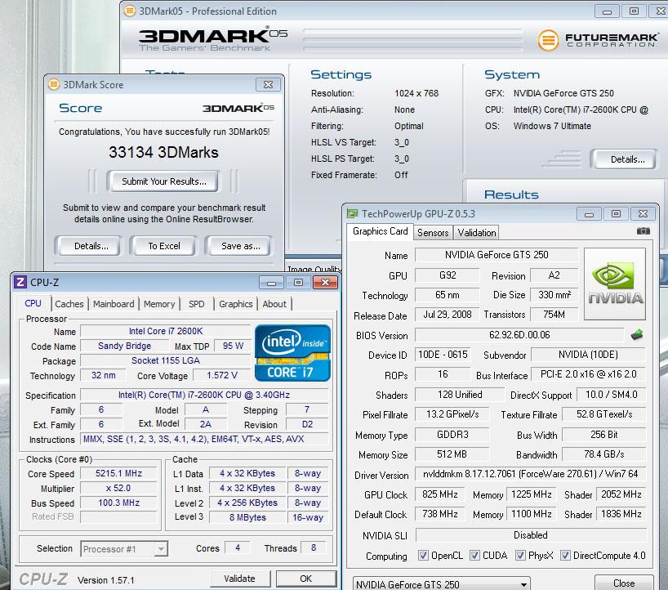Click the Driver Version field in GPU-Z
Image resolution: width=668 pixels, height=590 pixels.
pos(530,474)
